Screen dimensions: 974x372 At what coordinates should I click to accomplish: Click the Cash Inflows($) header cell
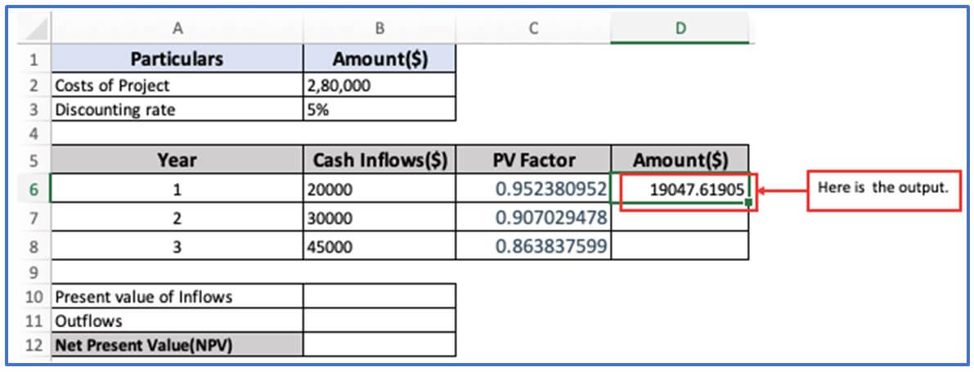pos(379,160)
